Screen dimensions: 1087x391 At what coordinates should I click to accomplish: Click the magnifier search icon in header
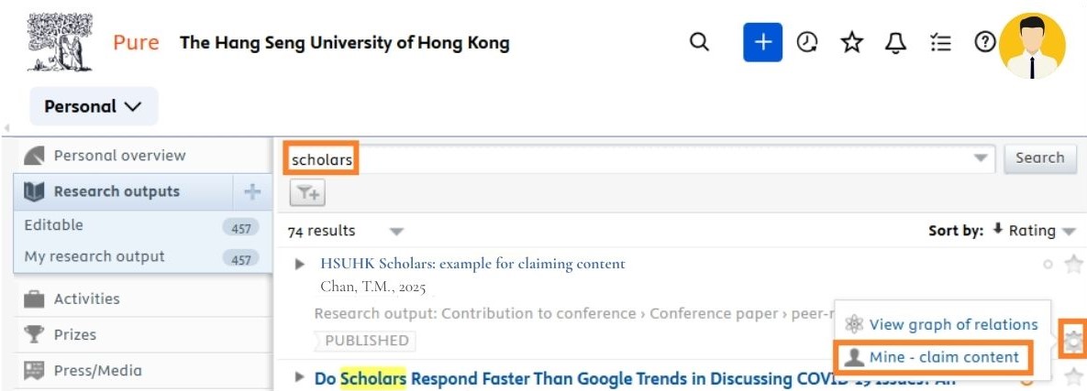pyautogui.click(x=700, y=43)
